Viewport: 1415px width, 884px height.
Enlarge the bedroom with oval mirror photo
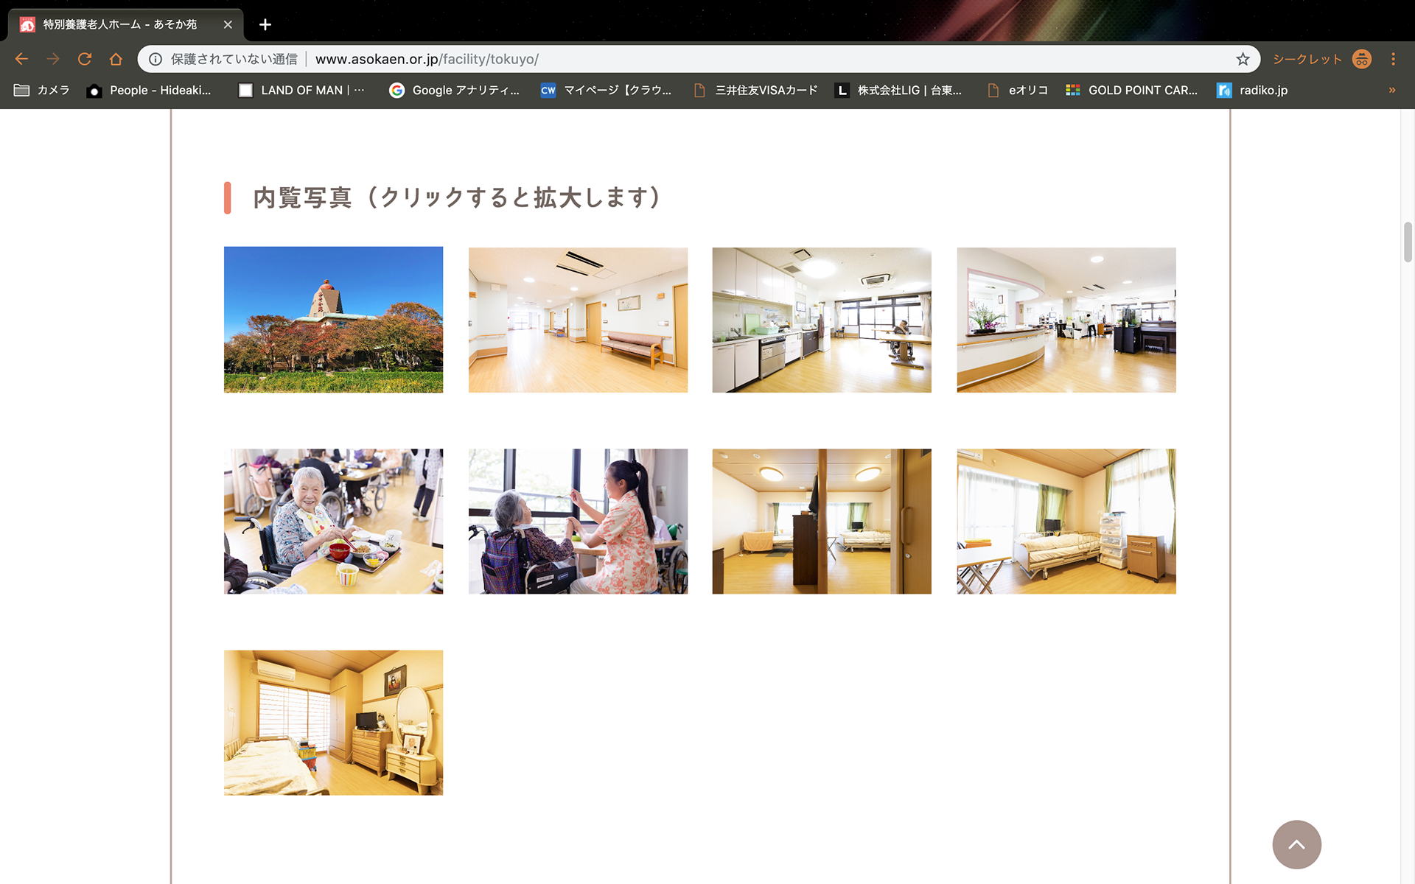point(333,722)
